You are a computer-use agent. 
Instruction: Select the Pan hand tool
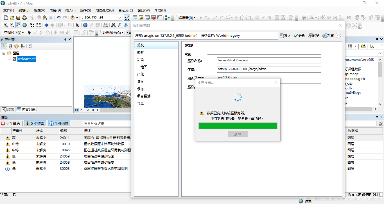pyautogui.click(x=18, y=25)
